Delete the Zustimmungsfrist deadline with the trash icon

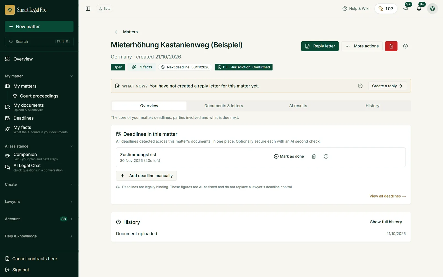(x=314, y=156)
